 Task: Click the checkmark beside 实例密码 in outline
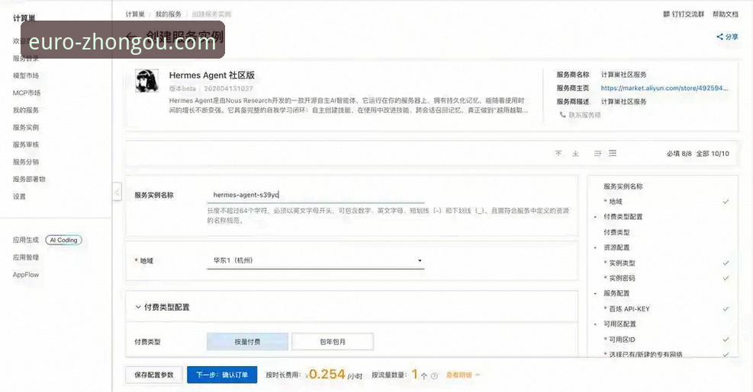click(x=726, y=279)
